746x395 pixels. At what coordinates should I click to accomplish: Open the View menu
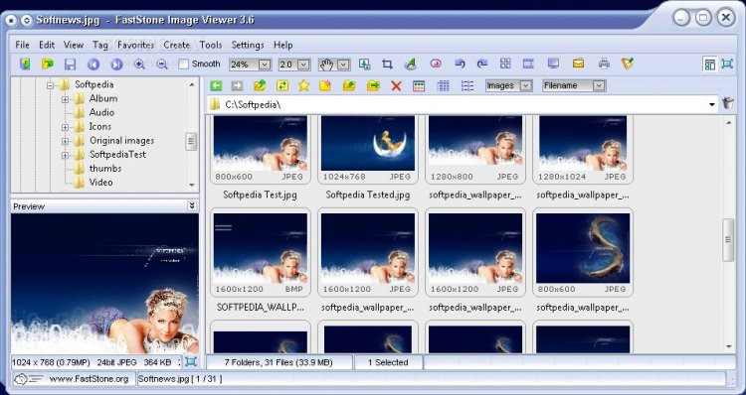(x=74, y=45)
